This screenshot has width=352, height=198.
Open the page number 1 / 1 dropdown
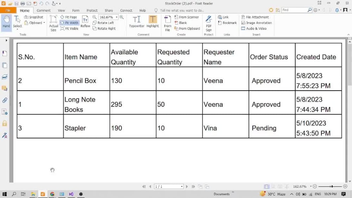[x=182, y=186]
